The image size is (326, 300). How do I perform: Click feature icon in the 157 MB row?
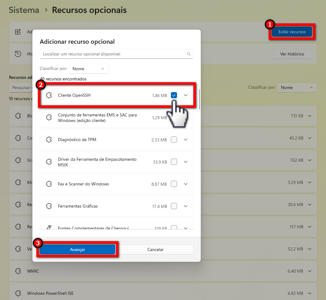(18, 227)
